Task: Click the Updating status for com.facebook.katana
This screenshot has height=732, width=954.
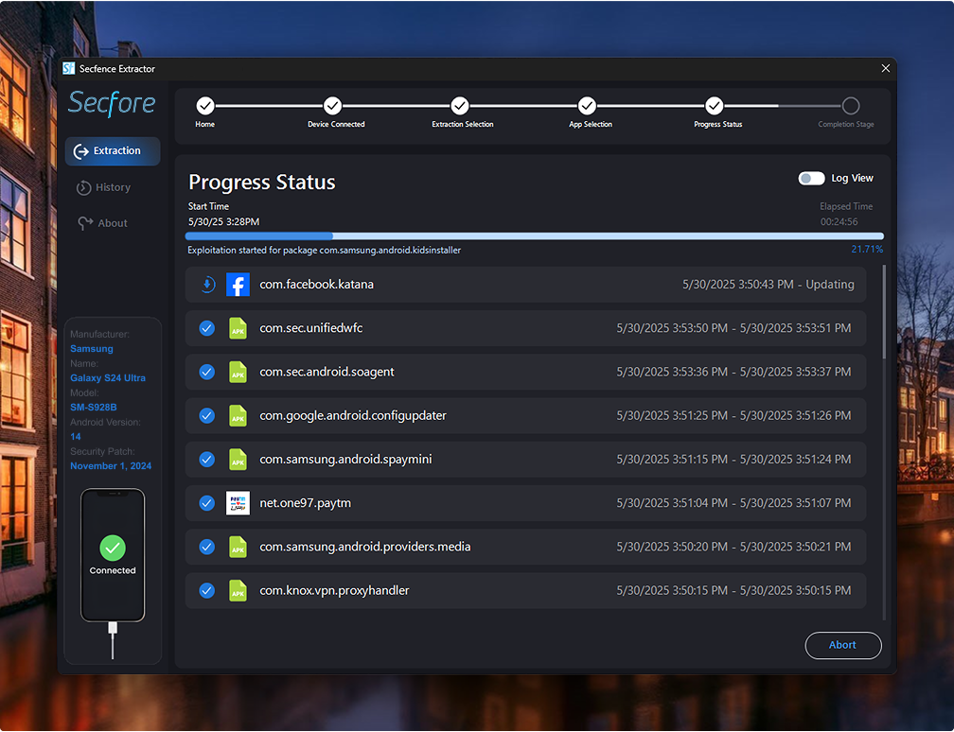Action: click(830, 285)
